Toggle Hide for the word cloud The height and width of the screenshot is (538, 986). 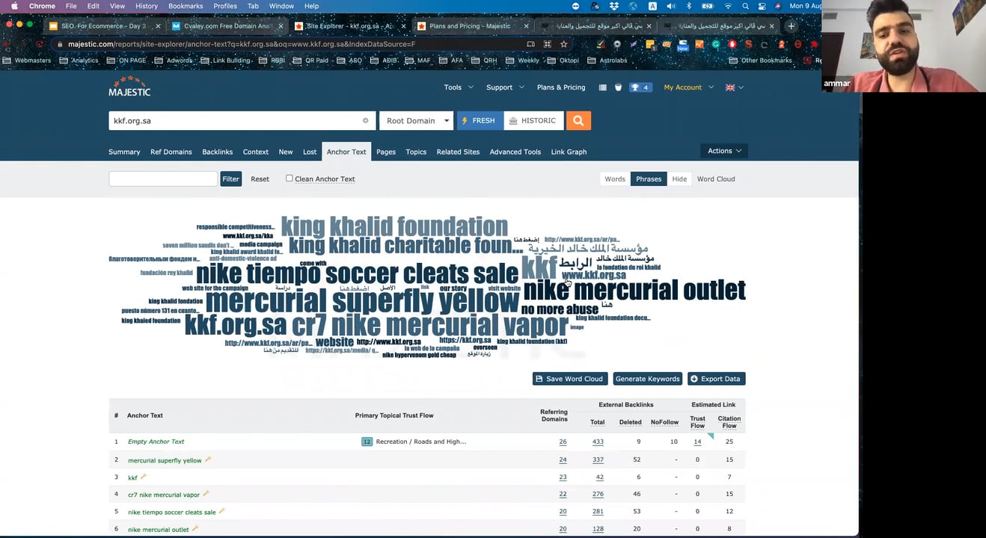[679, 179]
